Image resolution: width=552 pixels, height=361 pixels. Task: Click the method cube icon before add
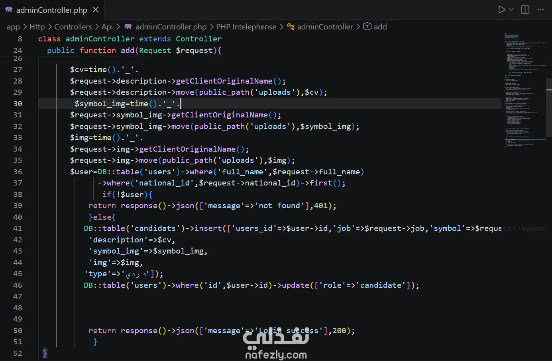(x=367, y=27)
